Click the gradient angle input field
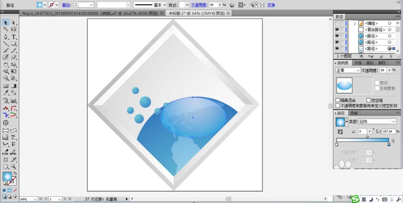The image size is (403, 203). coord(361,131)
